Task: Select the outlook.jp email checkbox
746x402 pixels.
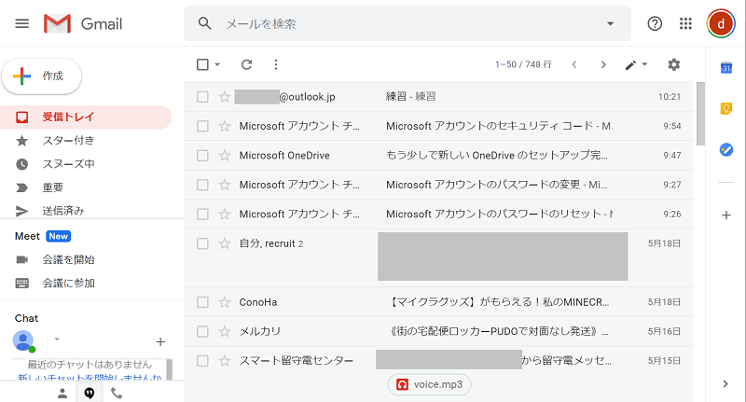Action: 202,97
